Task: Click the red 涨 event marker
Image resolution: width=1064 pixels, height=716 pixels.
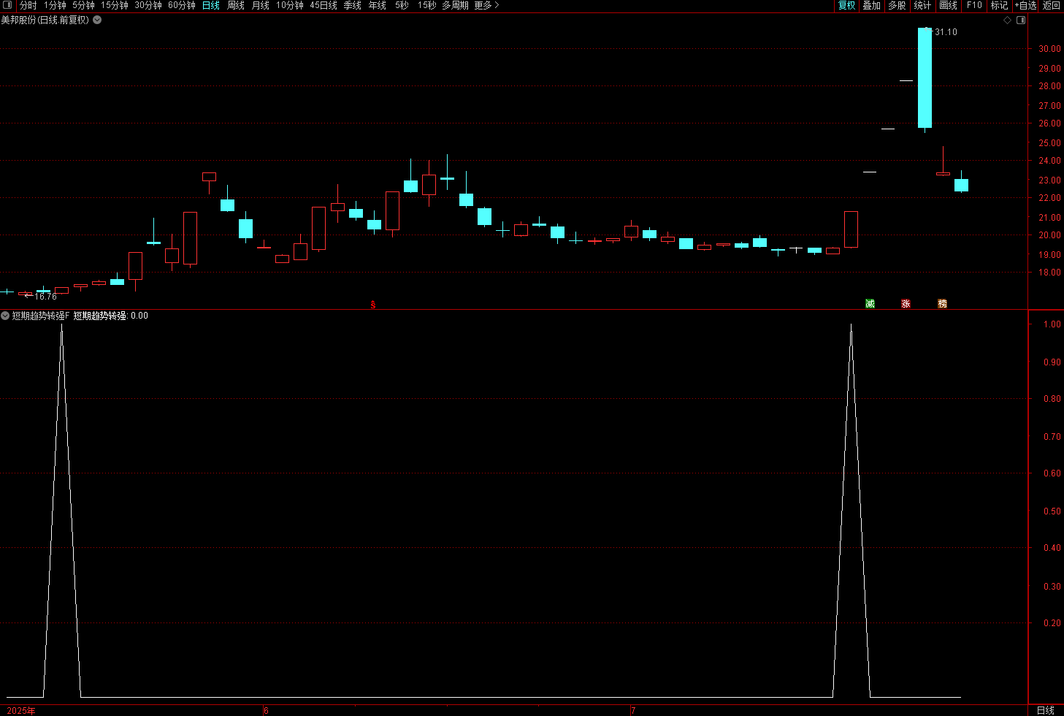Action: (x=906, y=304)
